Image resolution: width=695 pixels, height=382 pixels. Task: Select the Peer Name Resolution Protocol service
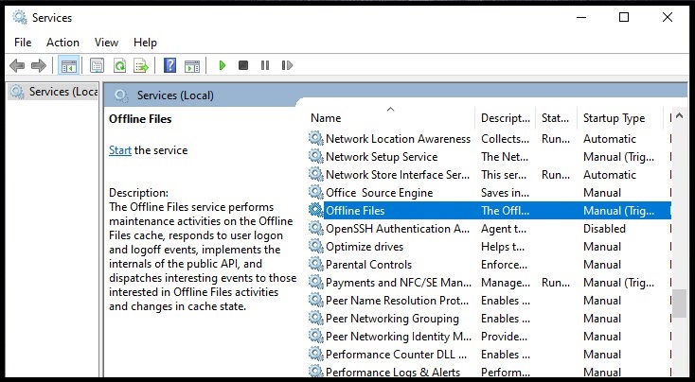(490, 300)
